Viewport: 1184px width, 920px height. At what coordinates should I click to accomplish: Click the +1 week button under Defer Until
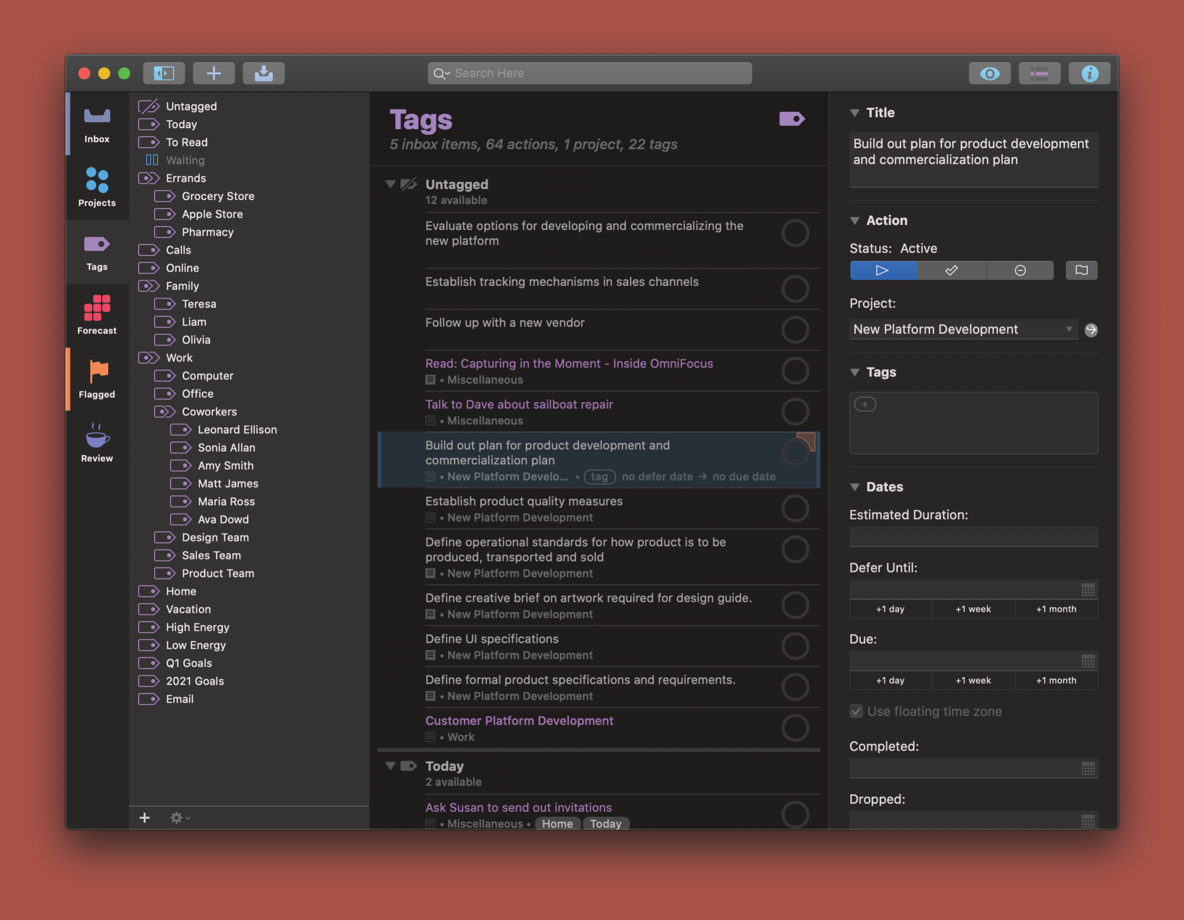click(x=973, y=609)
